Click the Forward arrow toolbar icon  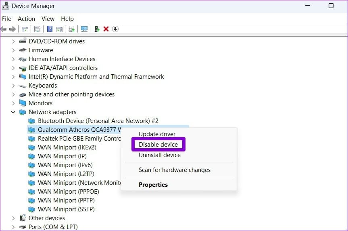pos(13,29)
